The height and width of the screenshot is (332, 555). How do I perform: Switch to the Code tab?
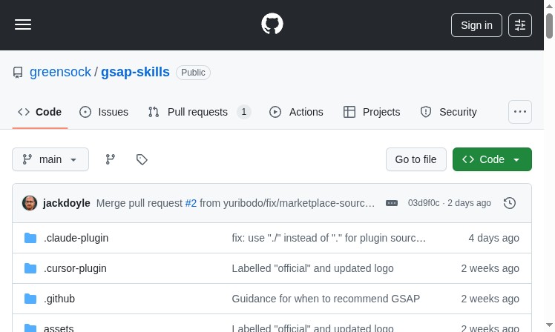39,112
